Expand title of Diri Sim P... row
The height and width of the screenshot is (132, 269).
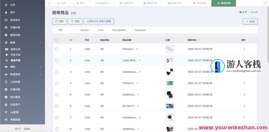[x=138, y=106]
